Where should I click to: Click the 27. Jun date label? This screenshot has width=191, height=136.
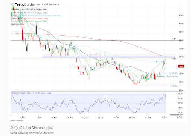tap(85, 118)
